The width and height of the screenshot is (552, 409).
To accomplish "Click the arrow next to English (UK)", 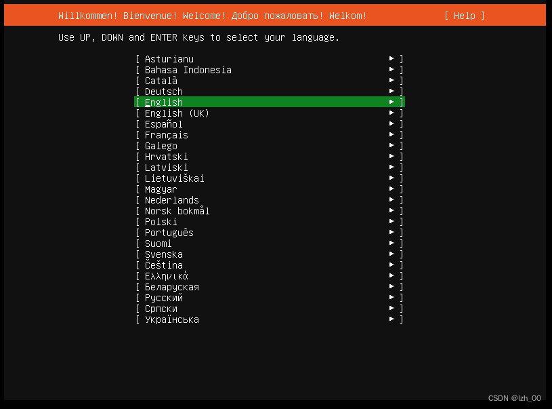I will coord(391,113).
